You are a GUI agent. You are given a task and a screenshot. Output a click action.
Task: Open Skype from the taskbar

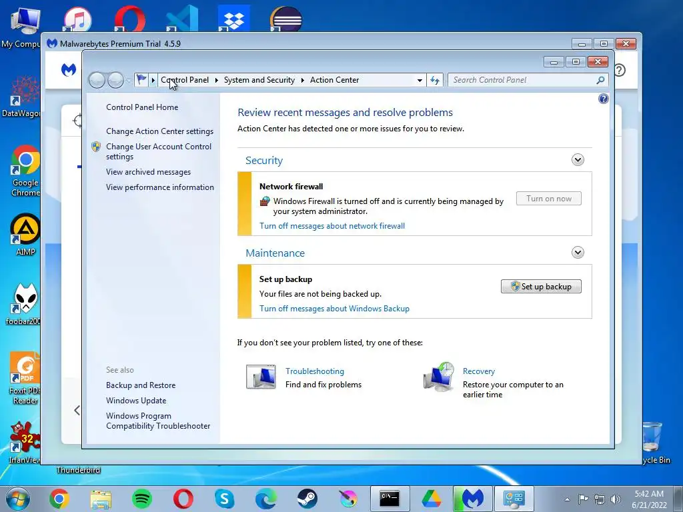click(225, 499)
